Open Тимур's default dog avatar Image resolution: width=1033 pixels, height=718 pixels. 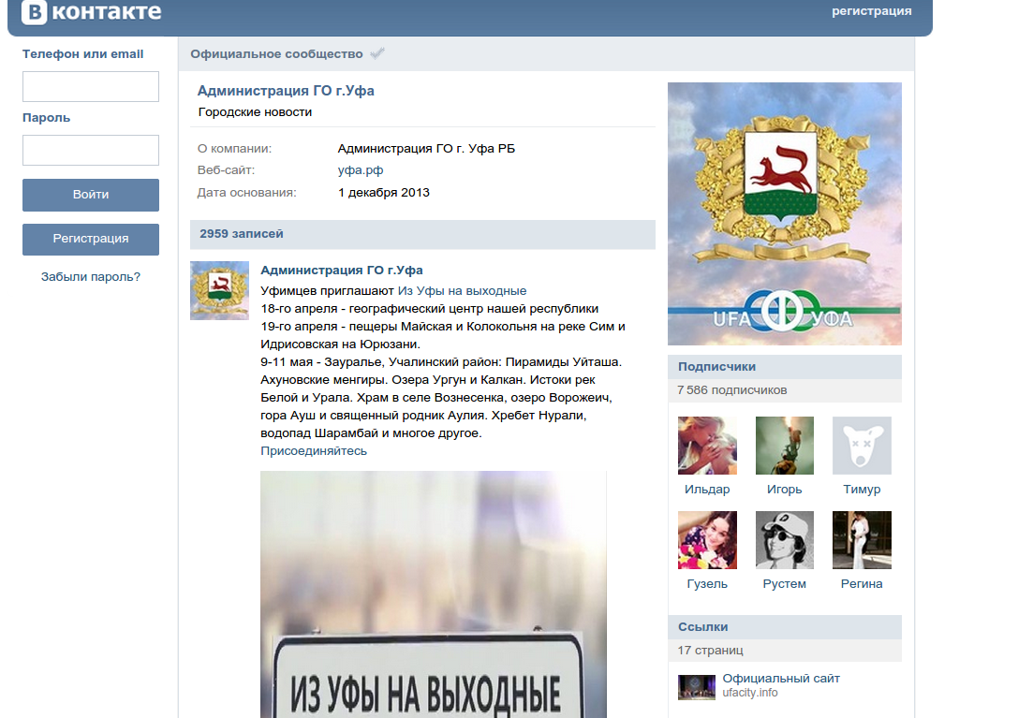[x=862, y=446]
